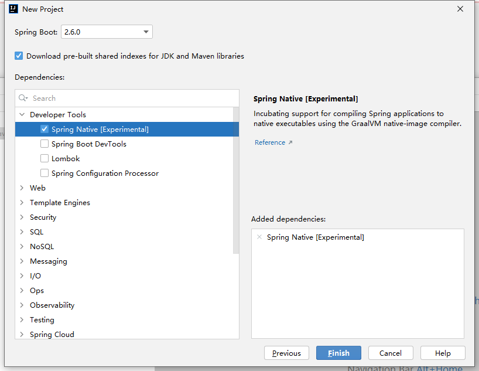
Task: Expand the Testing category
Action: click(x=22, y=320)
